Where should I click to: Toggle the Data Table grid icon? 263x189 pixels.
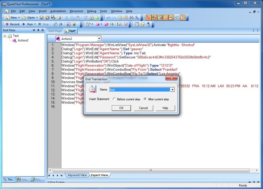coord(166,18)
